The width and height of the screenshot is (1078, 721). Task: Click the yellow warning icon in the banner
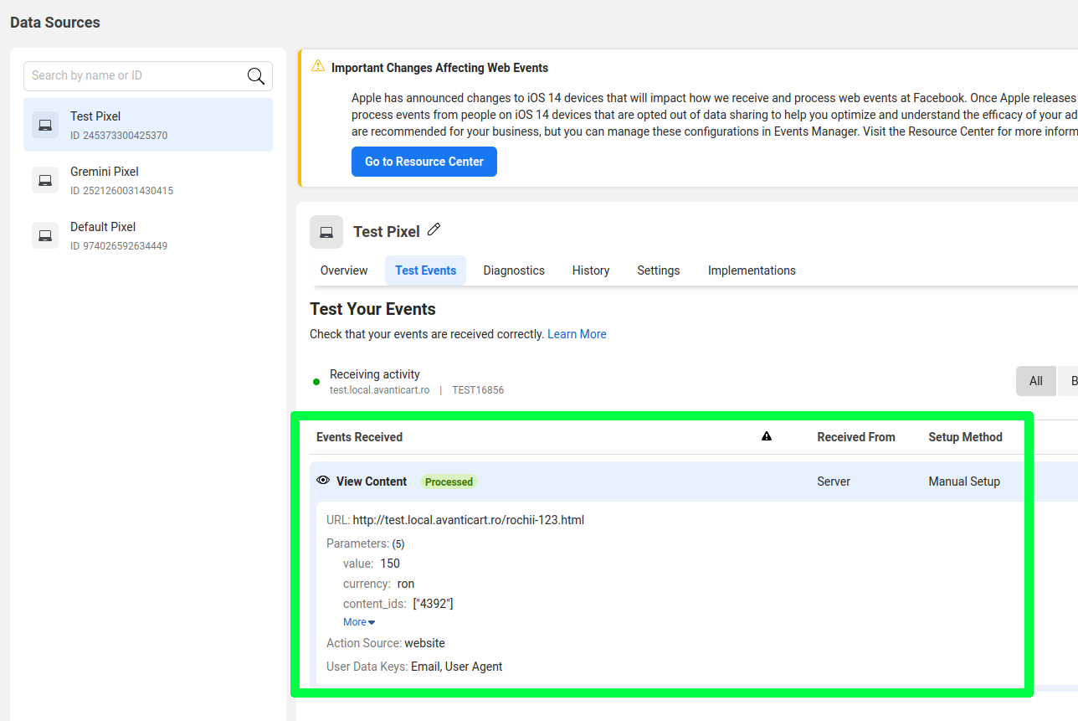click(x=318, y=65)
